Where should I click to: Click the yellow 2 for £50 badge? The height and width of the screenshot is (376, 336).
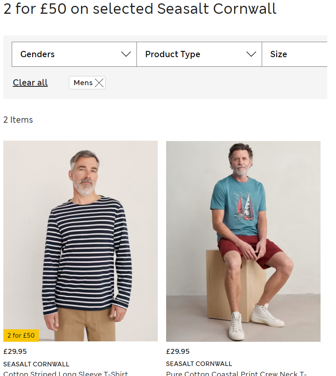point(21,336)
